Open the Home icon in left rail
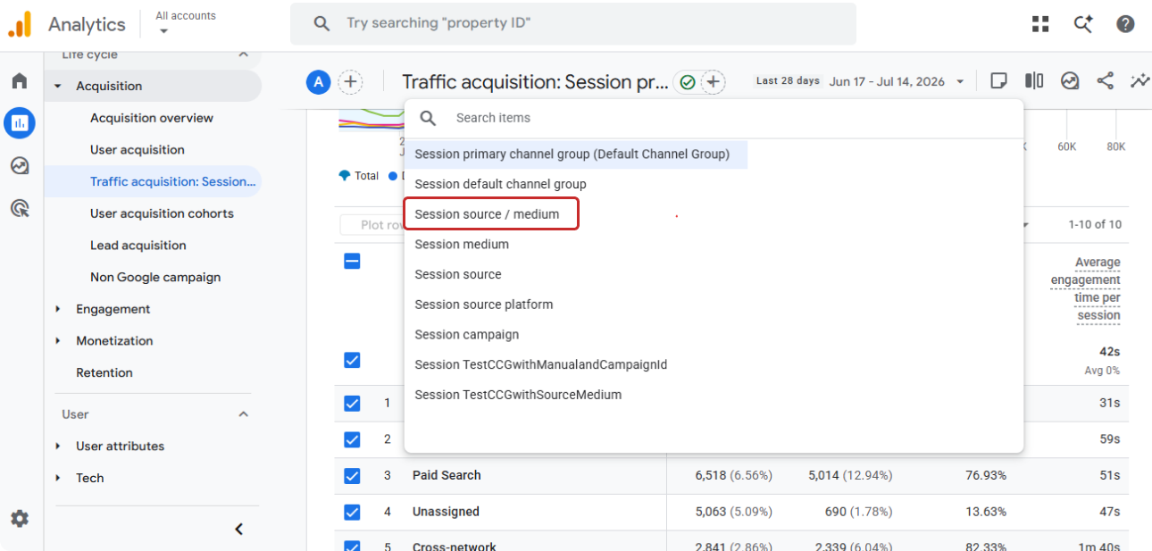The image size is (1152, 551). point(20,81)
